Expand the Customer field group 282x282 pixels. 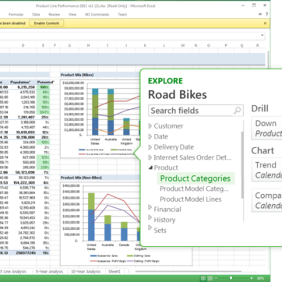[150, 126]
